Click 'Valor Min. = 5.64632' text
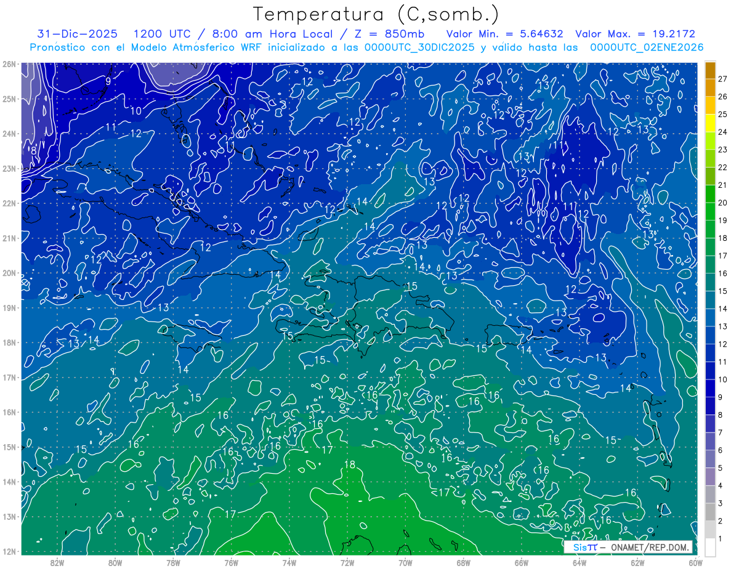Image resolution: width=739 pixels, height=571 pixels. (x=504, y=34)
